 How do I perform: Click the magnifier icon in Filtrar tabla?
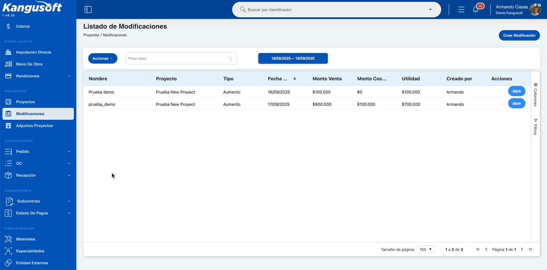(x=230, y=58)
